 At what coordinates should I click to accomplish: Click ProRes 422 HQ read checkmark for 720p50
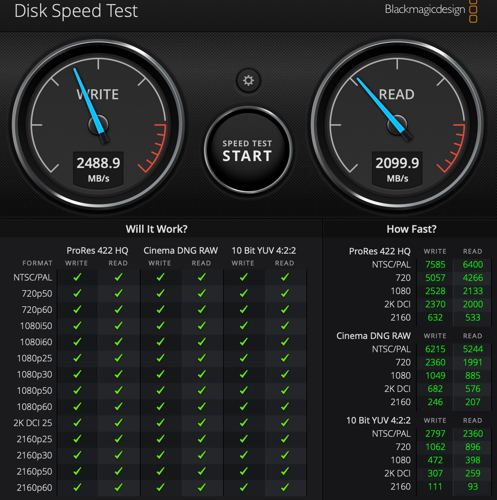(119, 293)
